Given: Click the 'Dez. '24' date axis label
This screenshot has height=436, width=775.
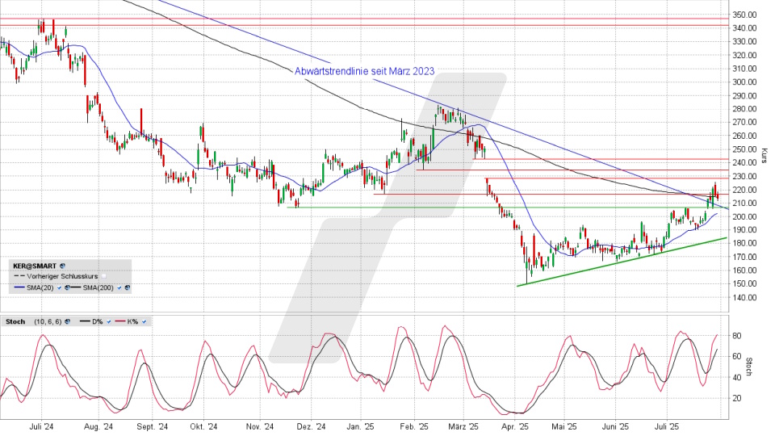Looking at the screenshot, I should [312, 426].
